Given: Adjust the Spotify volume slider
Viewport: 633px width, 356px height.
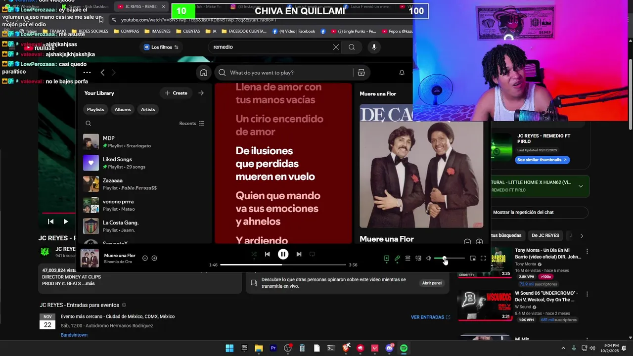Looking at the screenshot, I should (450, 258).
